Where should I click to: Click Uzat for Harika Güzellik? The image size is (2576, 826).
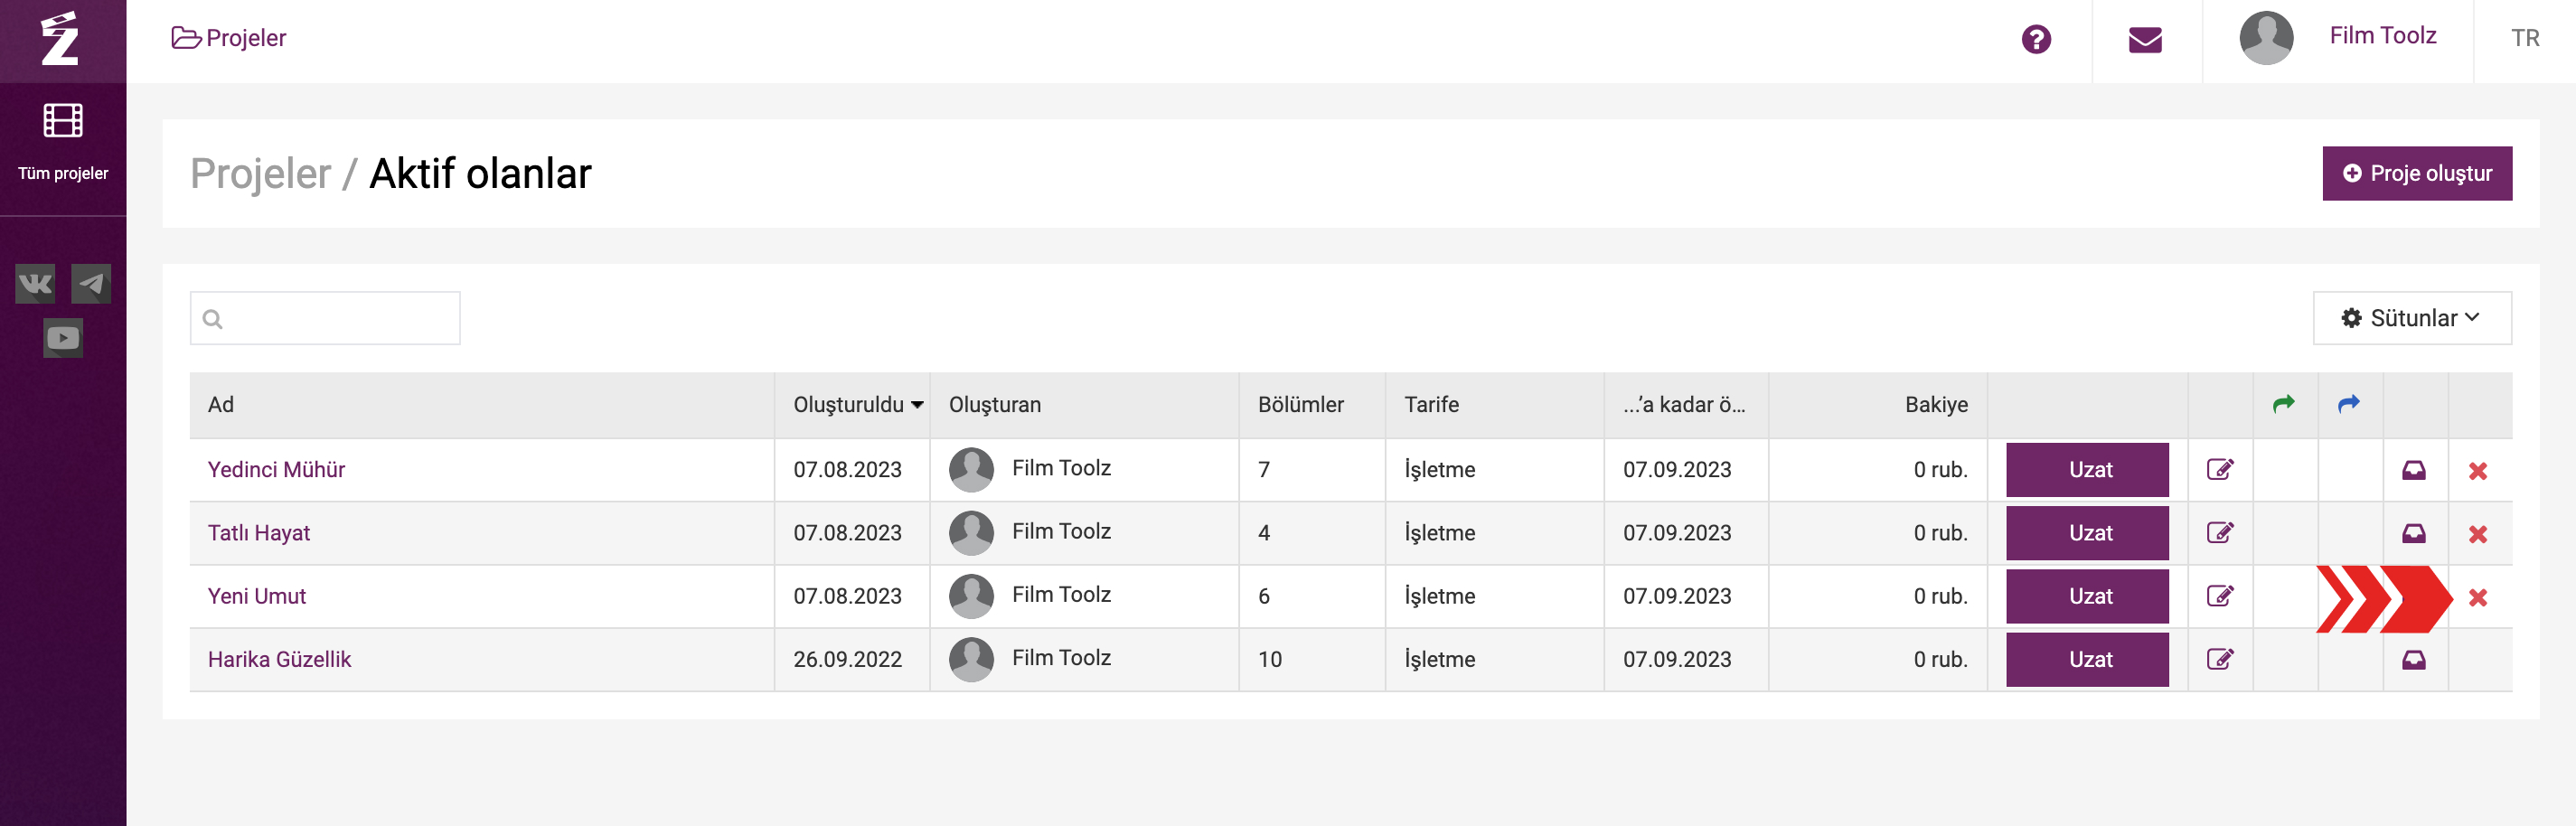(x=2087, y=660)
